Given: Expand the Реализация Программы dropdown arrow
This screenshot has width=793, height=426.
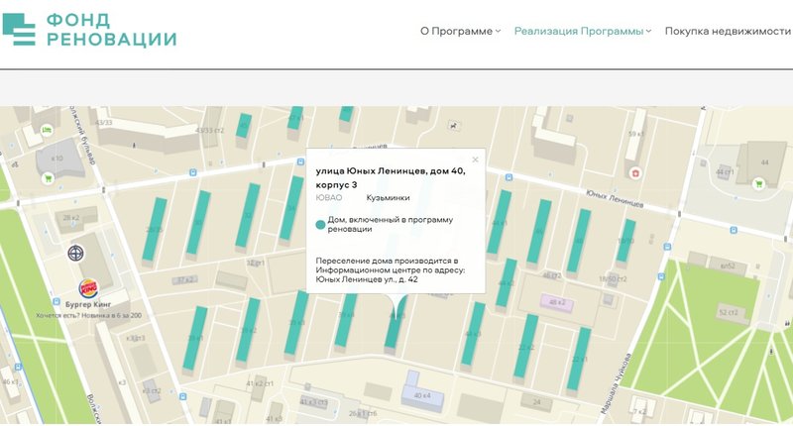Looking at the screenshot, I should pyautogui.click(x=648, y=32).
